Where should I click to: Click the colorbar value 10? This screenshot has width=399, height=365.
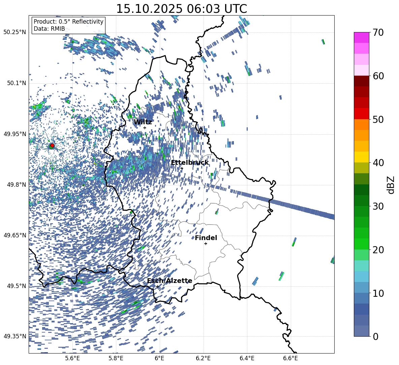[378, 293]
